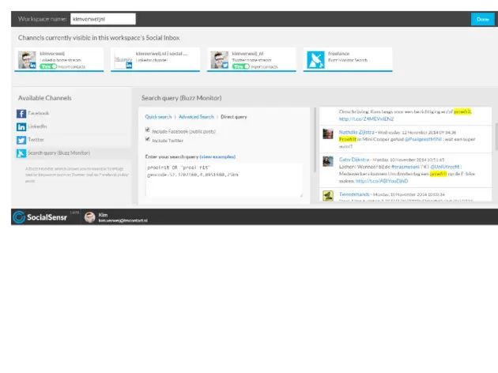Open the @PoelgeestMINI mention link
498x373 pixels.
(x=423, y=139)
